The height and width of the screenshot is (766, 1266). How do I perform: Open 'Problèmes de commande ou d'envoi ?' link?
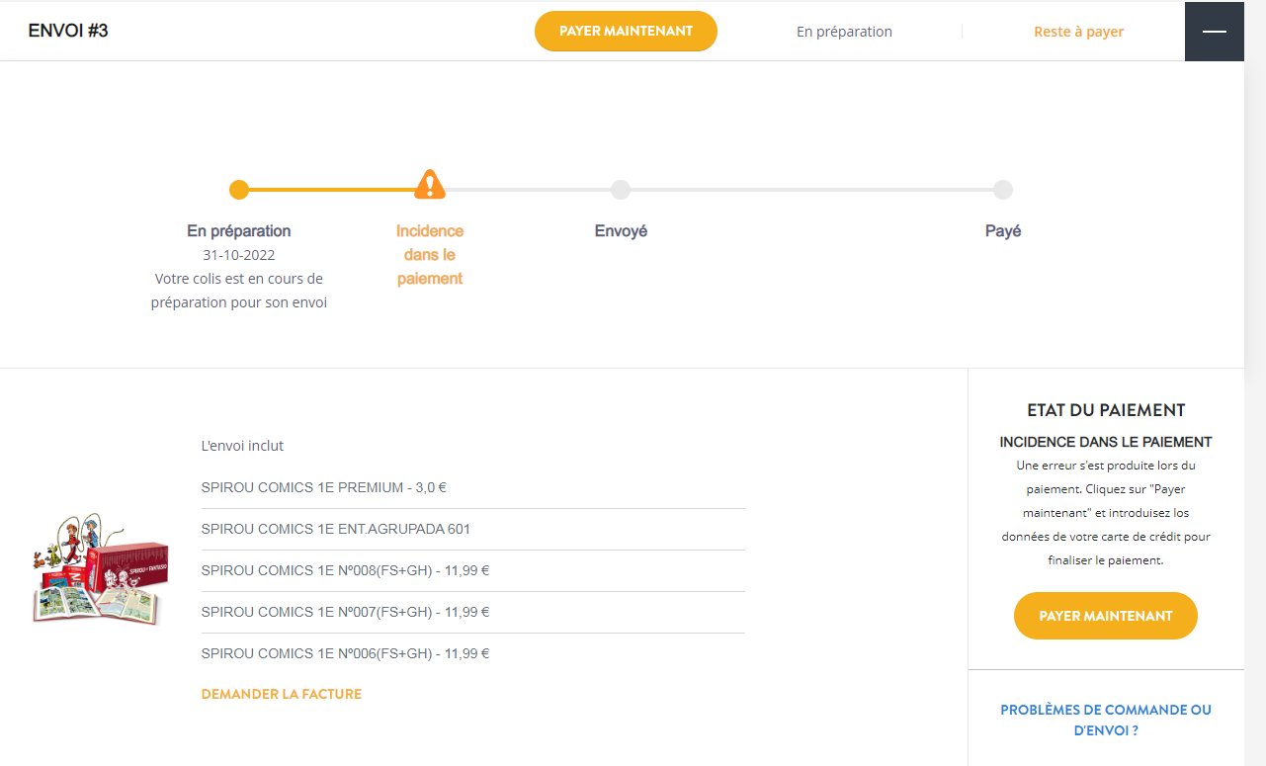click(1105, 720)
